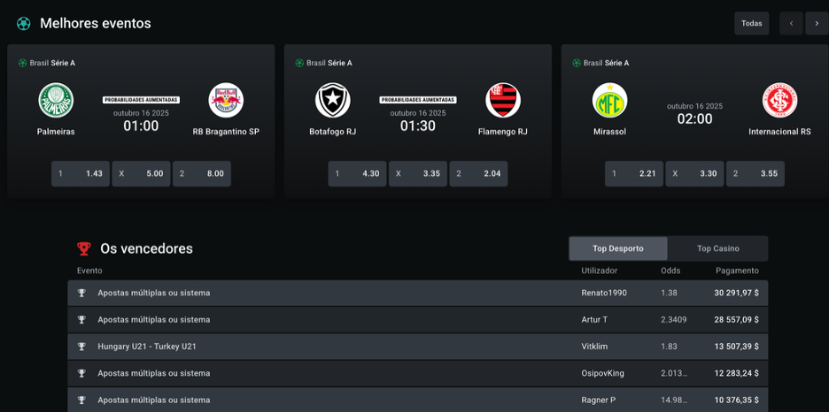The image size is (829, 412).
Task: Pick Internacional RS win at 3.55
Action: (755, 174)
